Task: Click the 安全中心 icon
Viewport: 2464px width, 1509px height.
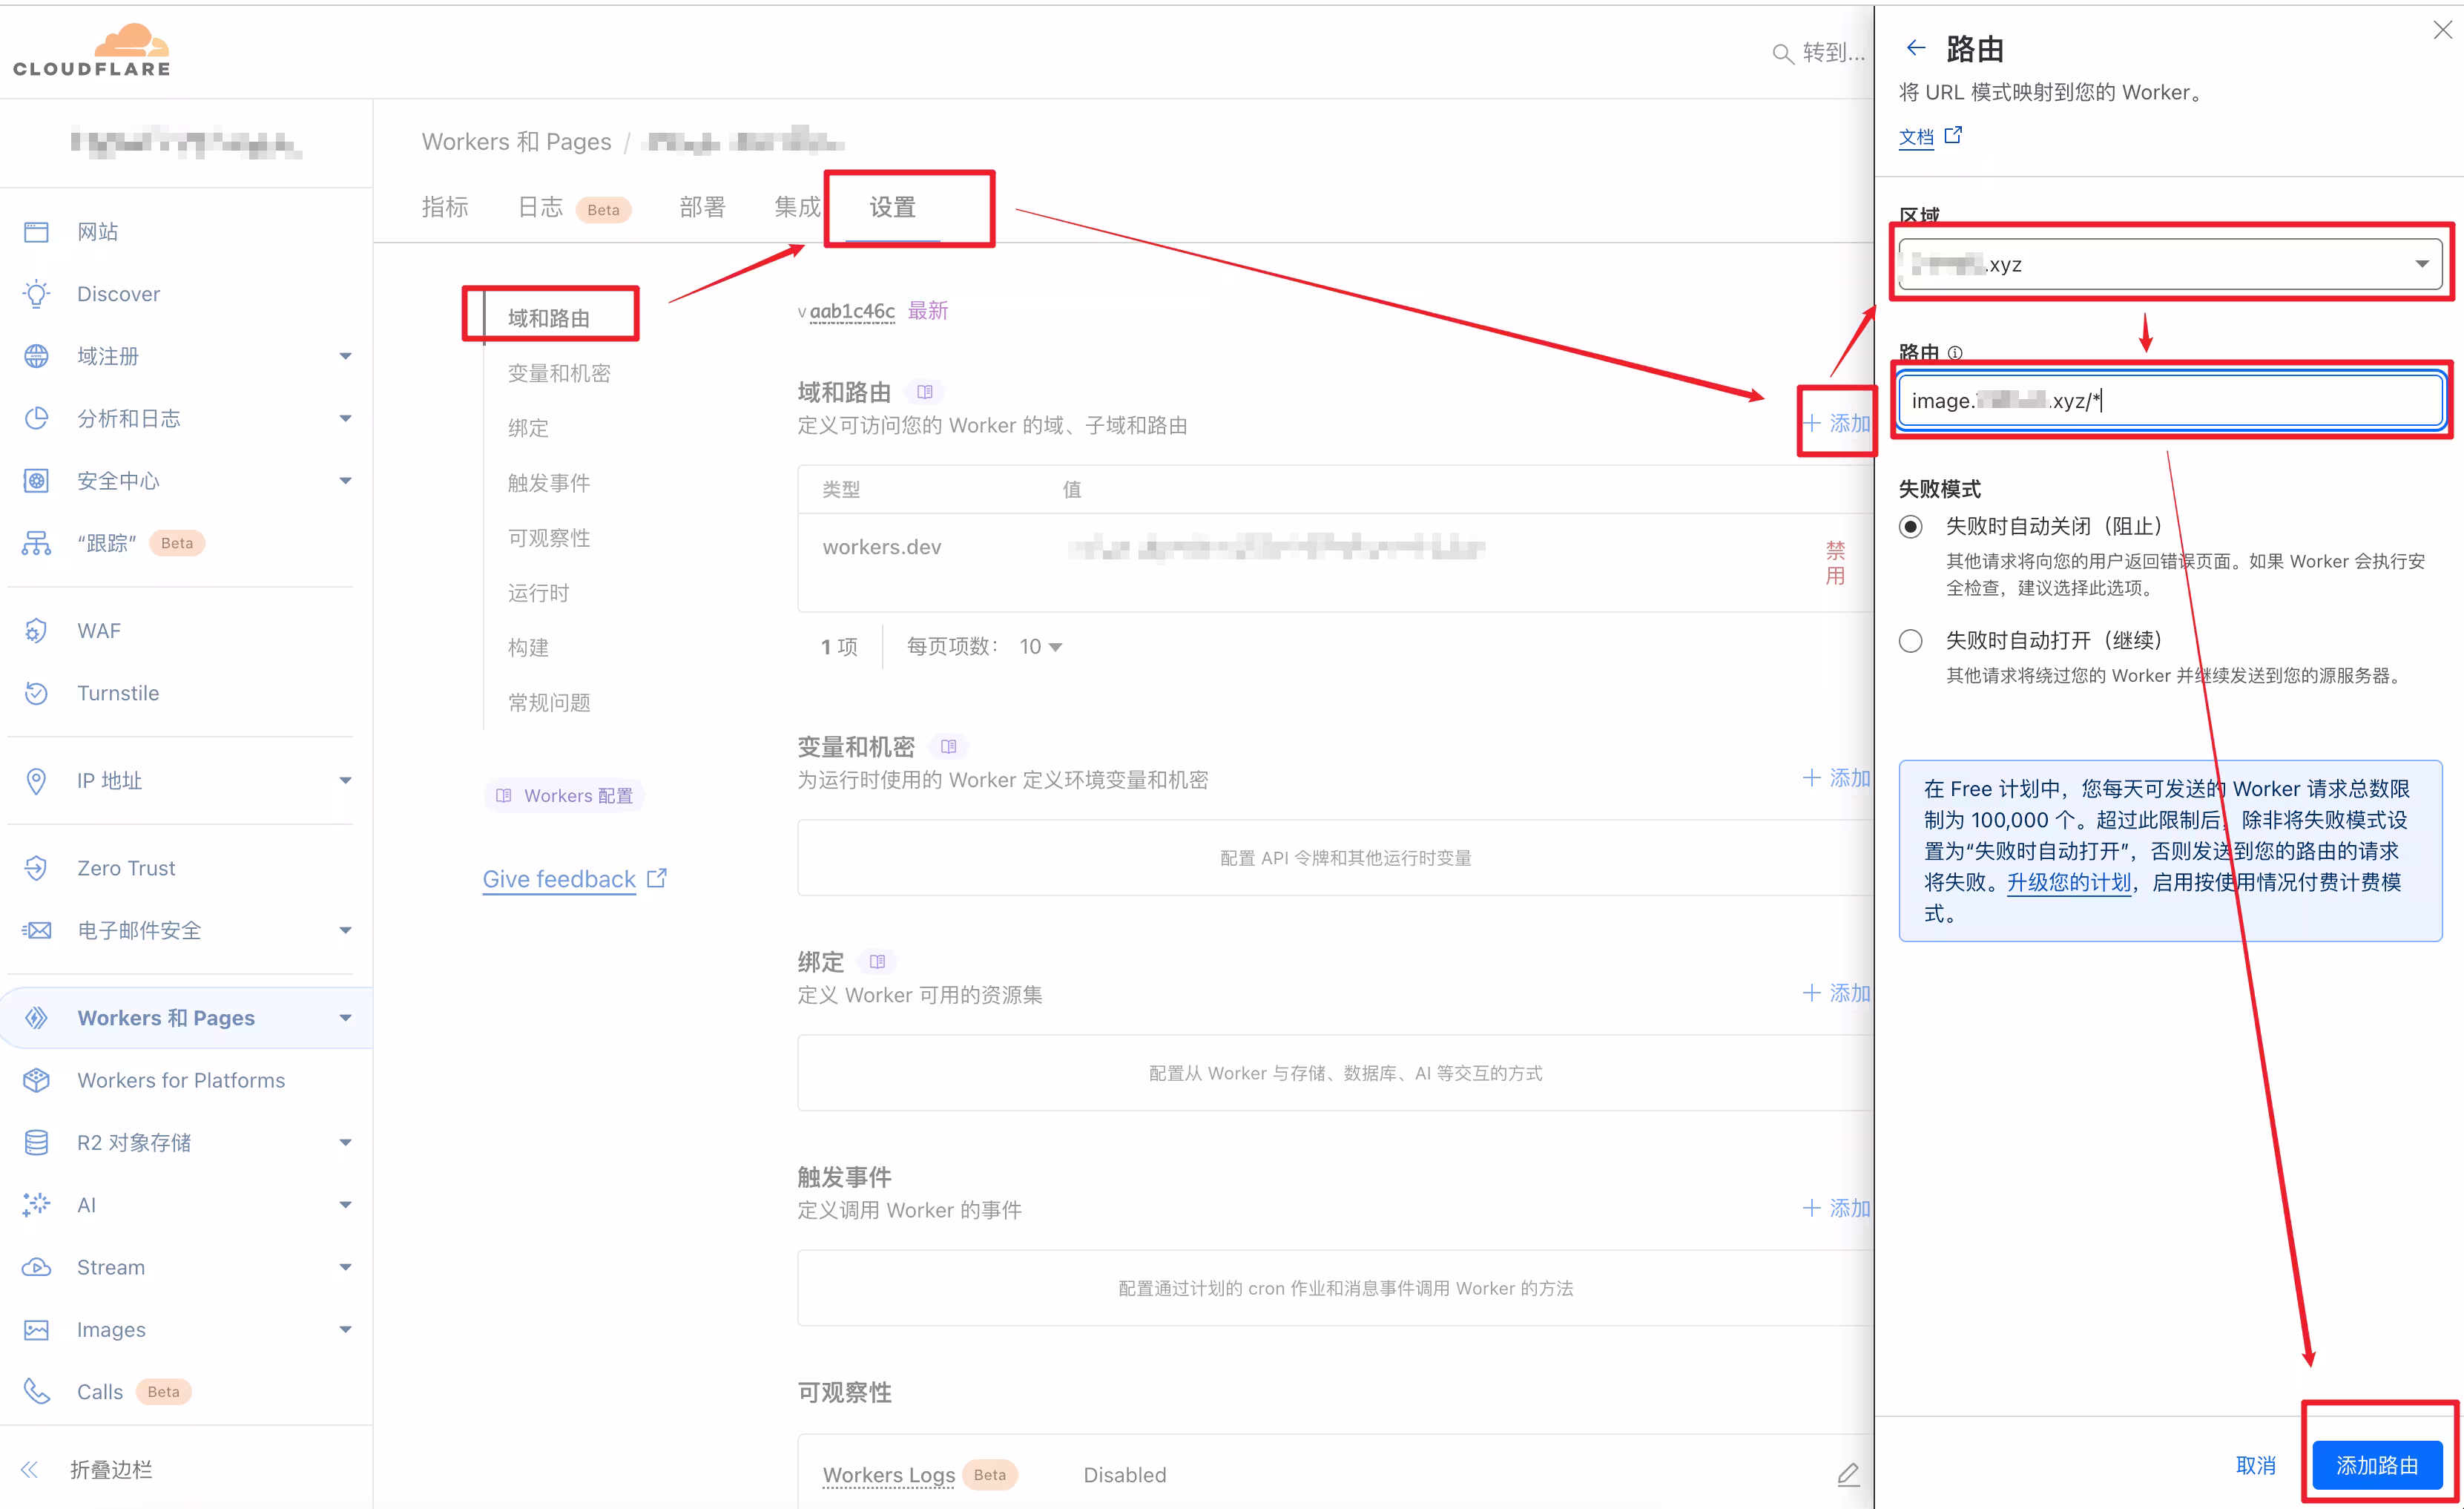Action: click(x=36, y=481)
